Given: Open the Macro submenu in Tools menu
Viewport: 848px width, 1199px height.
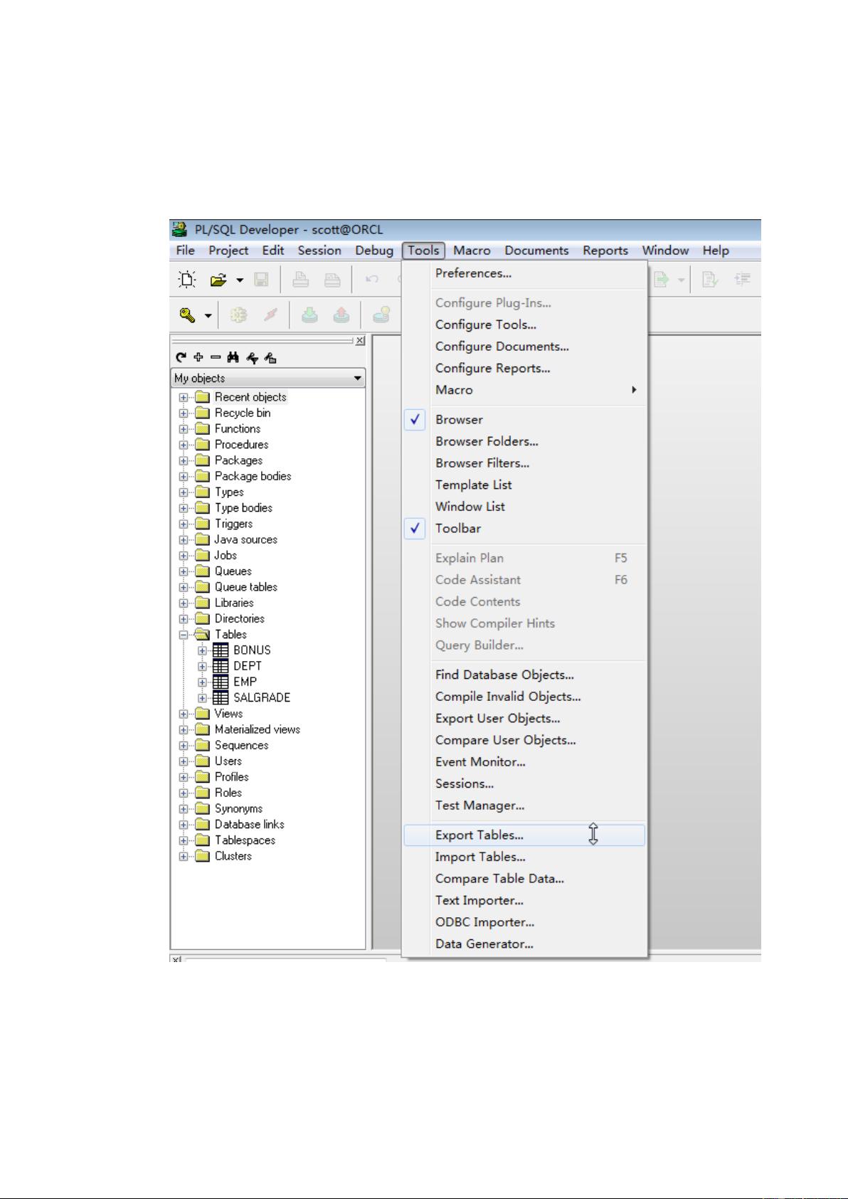Looking at the screenshot, I should coord(525,390).
